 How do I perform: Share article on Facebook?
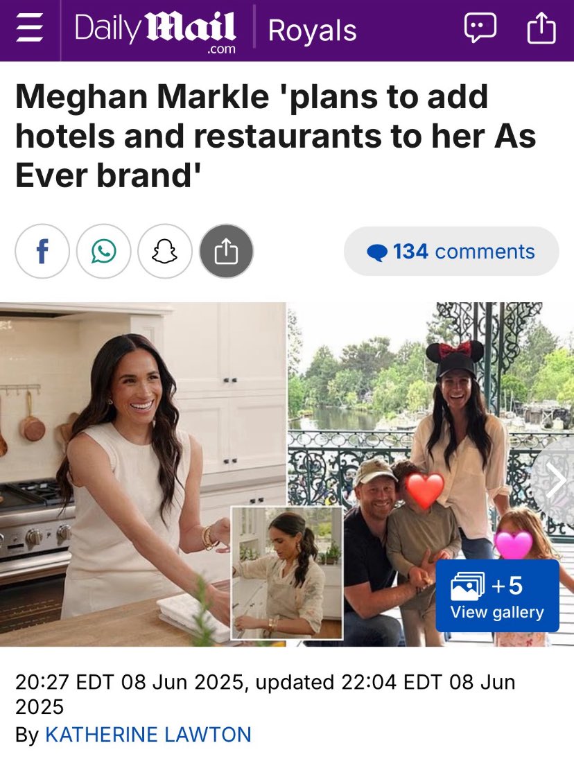click(x=42, y=251)
